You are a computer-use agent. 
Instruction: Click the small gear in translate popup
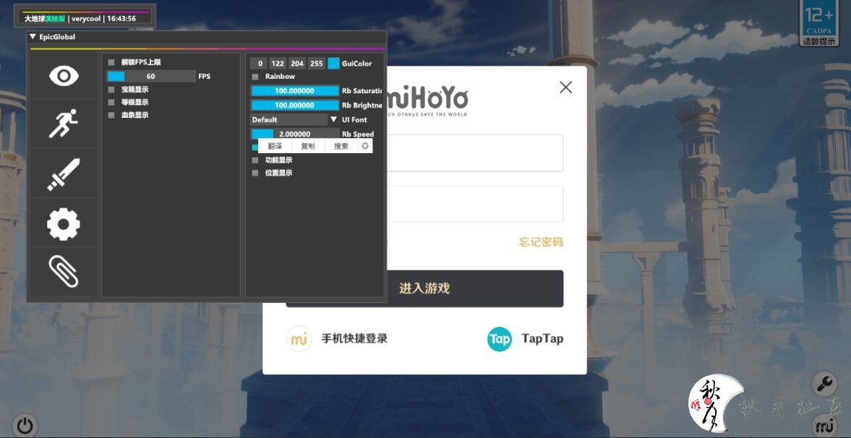365,146
